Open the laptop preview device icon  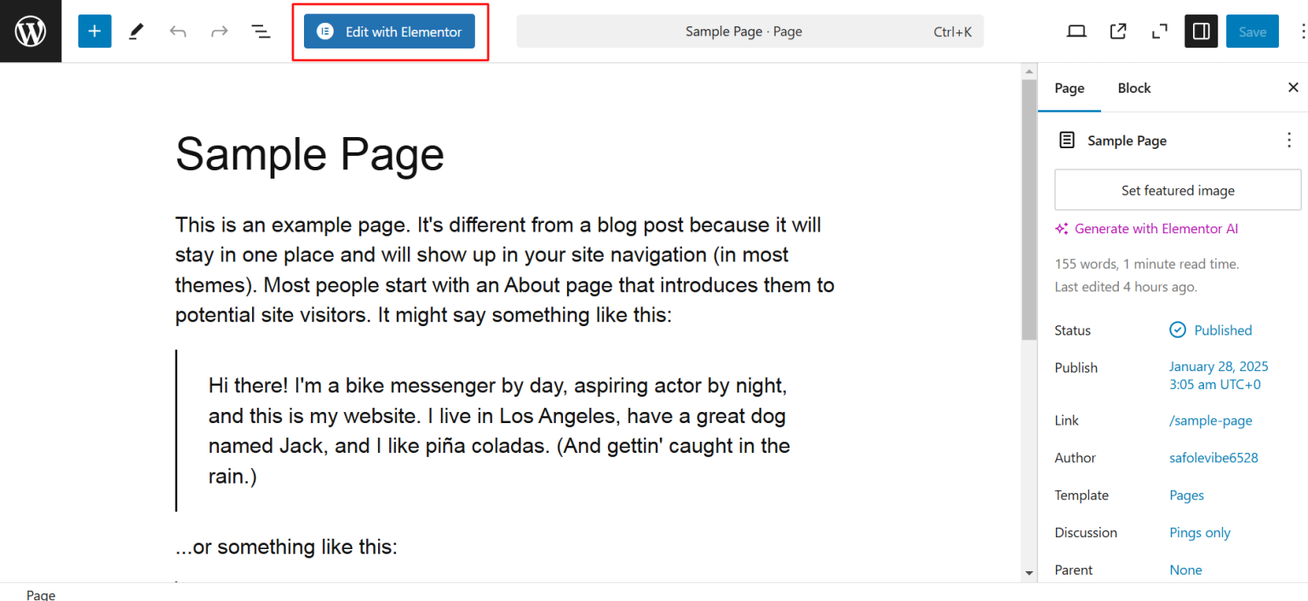click(1076, 31)
